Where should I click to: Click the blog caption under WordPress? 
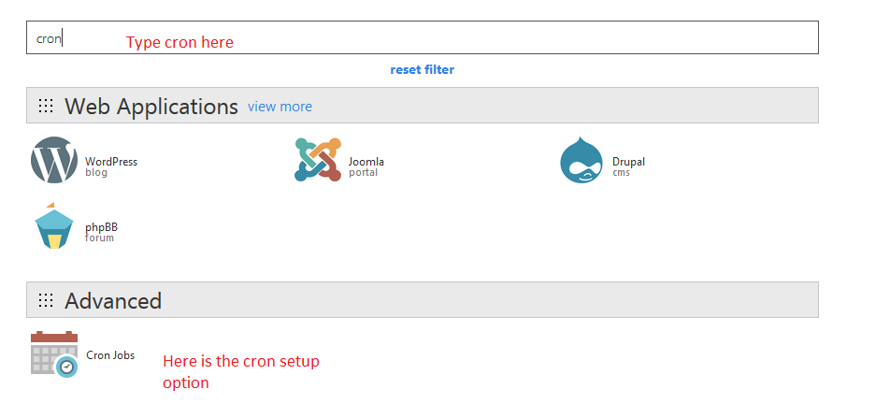tap(96, 173)
